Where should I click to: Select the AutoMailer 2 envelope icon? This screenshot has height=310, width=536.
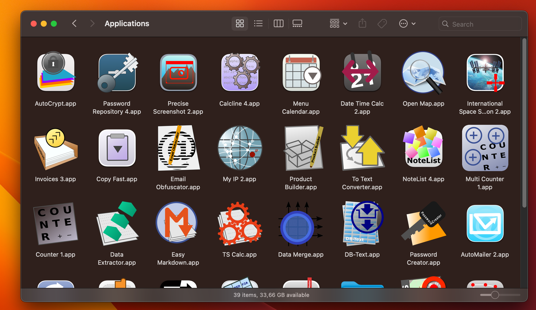pos(485,223)
